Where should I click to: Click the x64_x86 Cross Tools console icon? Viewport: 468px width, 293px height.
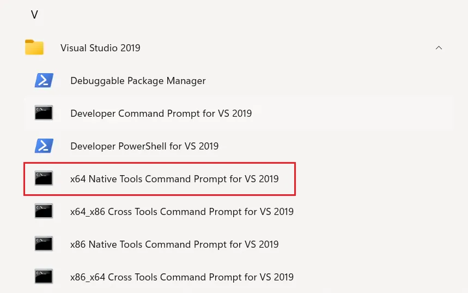point(44,211)
